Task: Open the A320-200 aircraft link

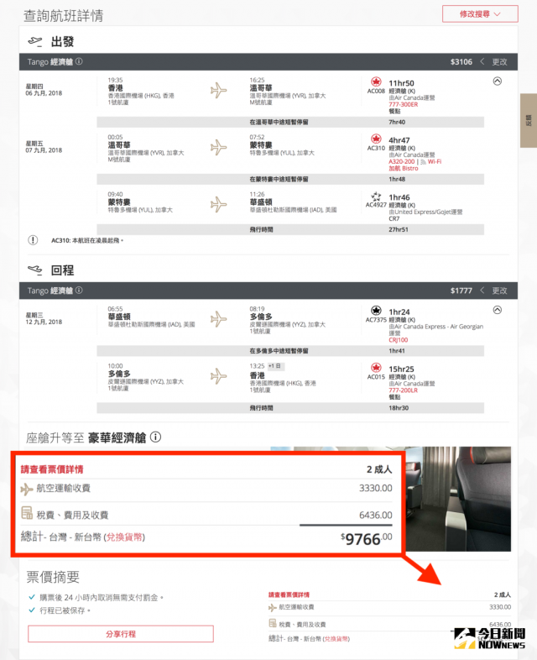Action: click(402, 161)
